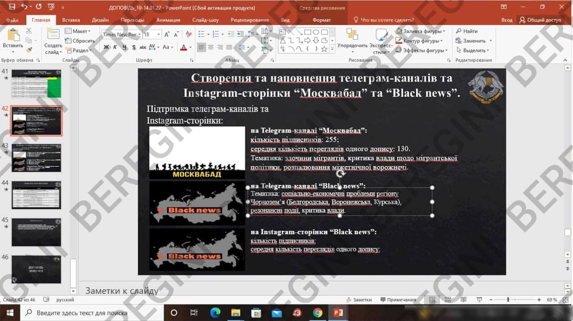Toggle italic К formatting
Image resolution: width=573 pixels, height=321 pixels.
point(115,47)
